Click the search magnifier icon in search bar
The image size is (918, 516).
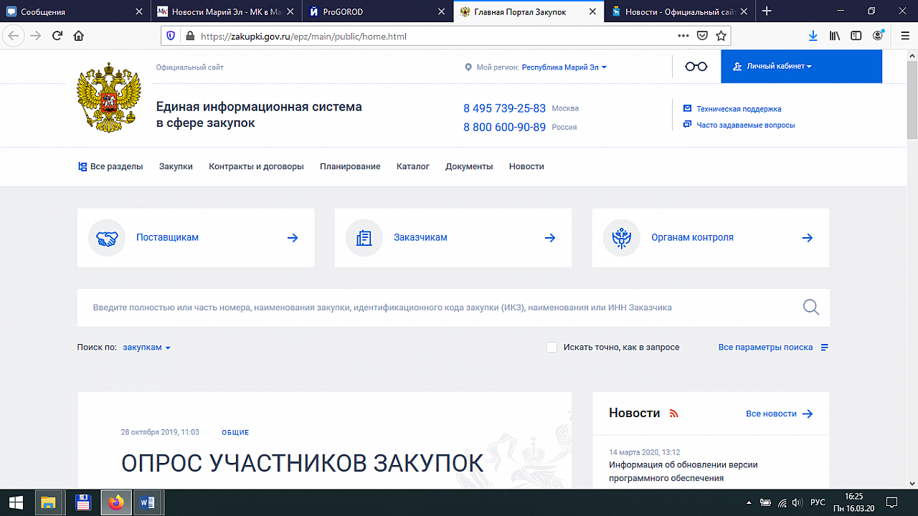[x=810, y=307]
